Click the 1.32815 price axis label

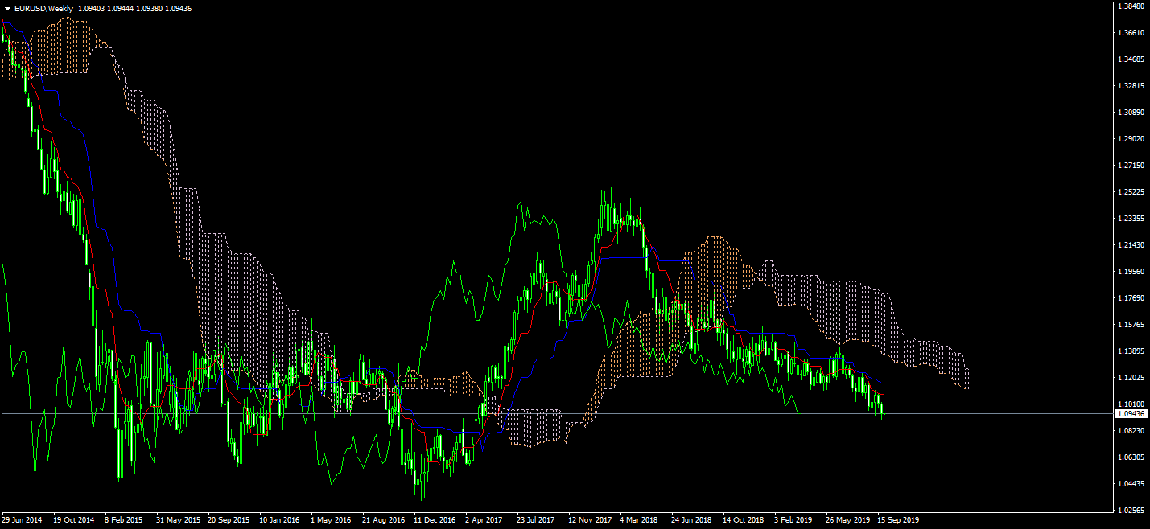1130,86
